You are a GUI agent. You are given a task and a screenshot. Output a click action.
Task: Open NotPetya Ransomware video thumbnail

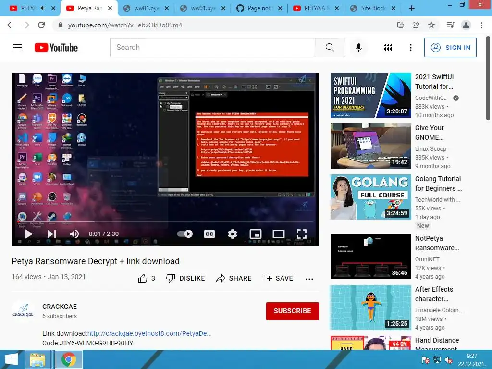[x=370, y=257]
